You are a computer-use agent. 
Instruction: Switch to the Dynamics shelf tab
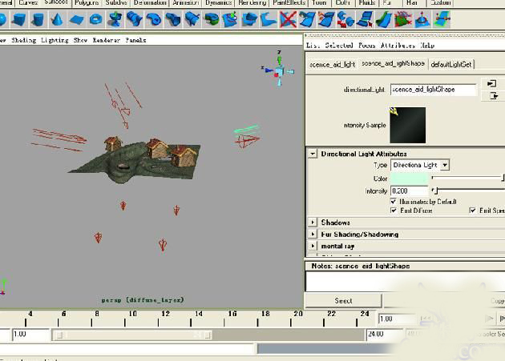(219, 3)
